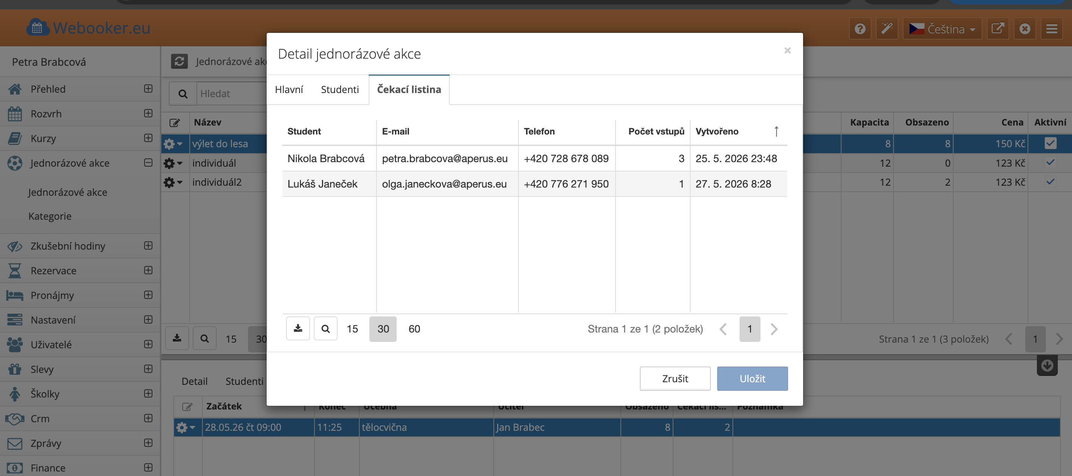The height and width of the screenshot is (476, 1072).
Task: Expand the Kurzy sidebar section
Action: (x=148, y=138)
